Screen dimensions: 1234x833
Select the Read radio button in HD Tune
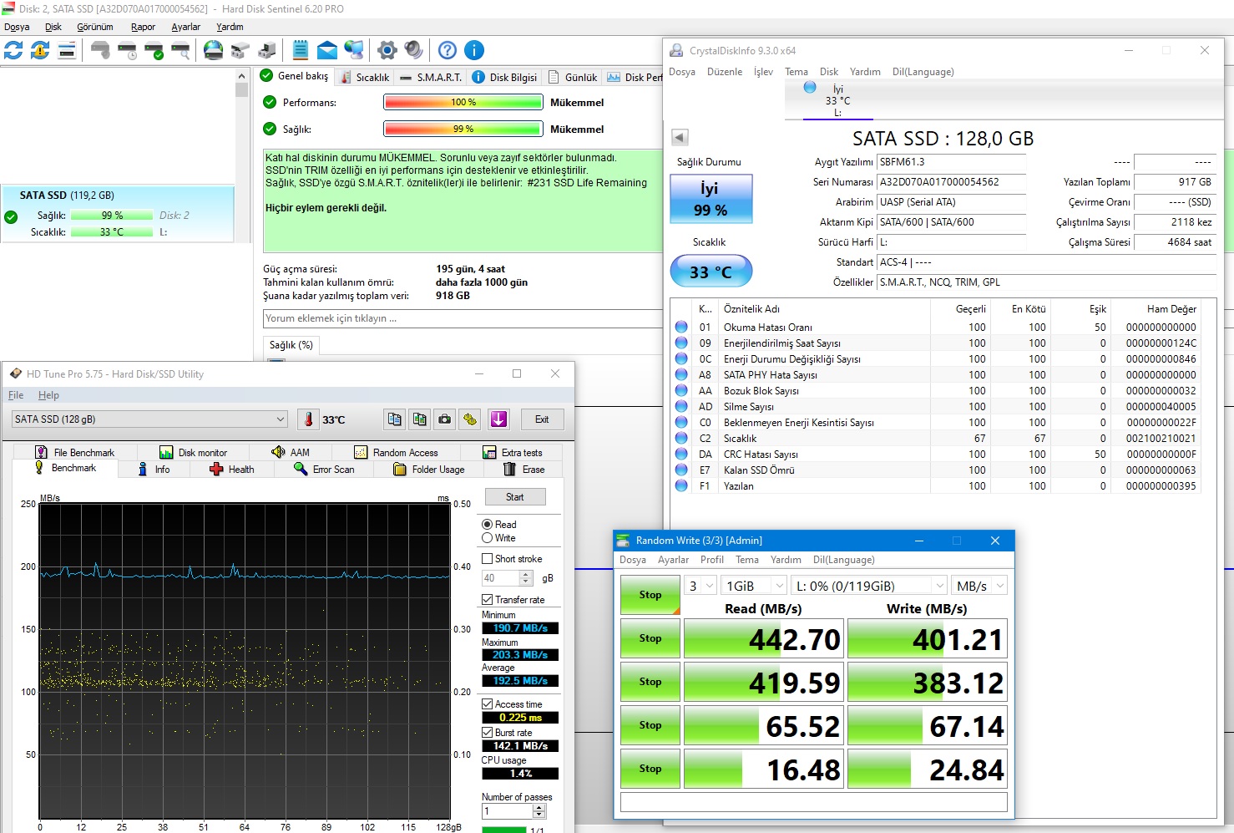[488, 525]
